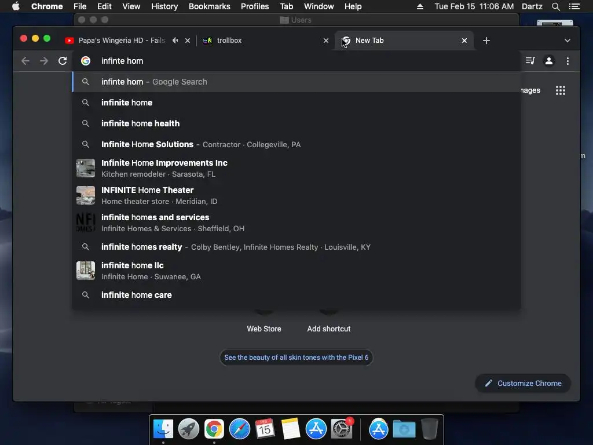This screenshot has width=593, height=445.
Task: Open Google Chrome from the Dock
Action: [x=214, y=429]
